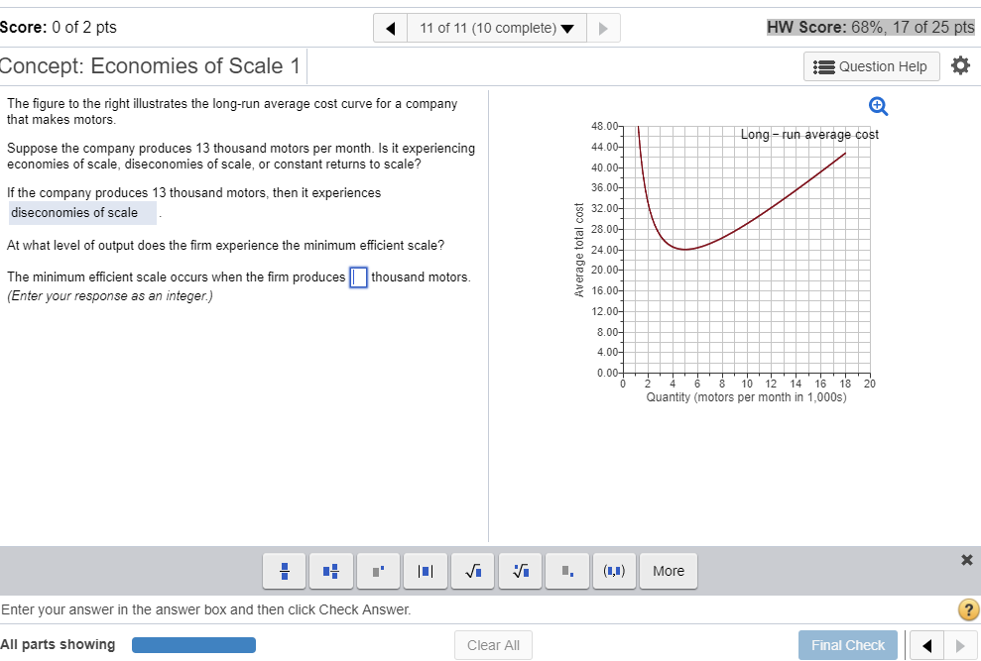Insert an ordered pair template
Screen dimensions: 981x661
pyautogui.click(x=614, y=571)
